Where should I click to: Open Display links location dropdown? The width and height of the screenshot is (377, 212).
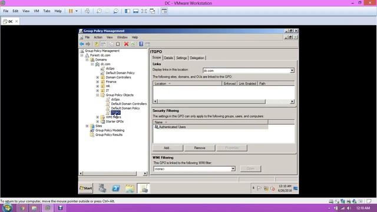[x=292, y=71]
